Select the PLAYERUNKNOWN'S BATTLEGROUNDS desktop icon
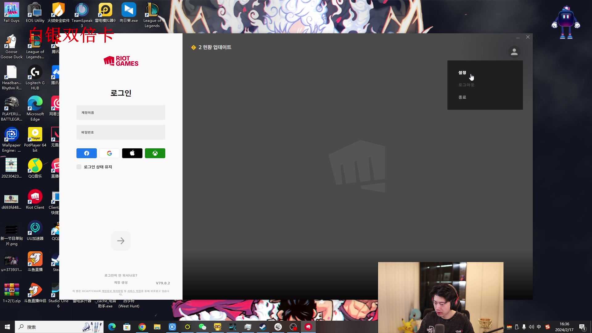 click(11, 109)
